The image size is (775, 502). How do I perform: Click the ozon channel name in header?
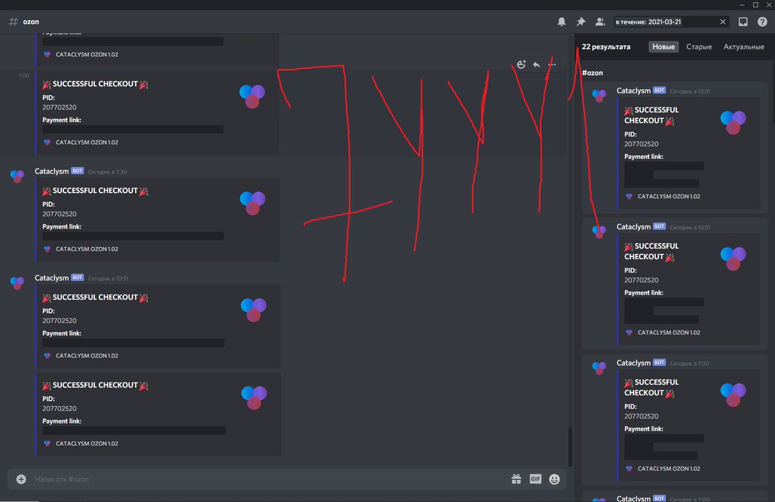[32, 21]
